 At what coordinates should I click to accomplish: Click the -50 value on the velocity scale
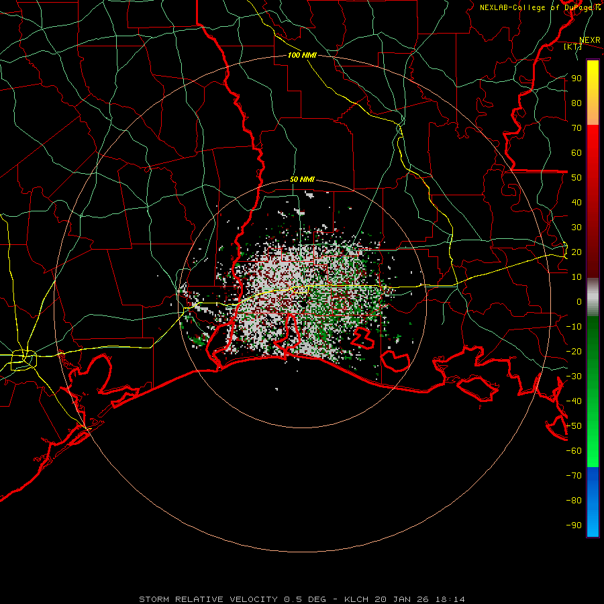(x=574, y=426)
